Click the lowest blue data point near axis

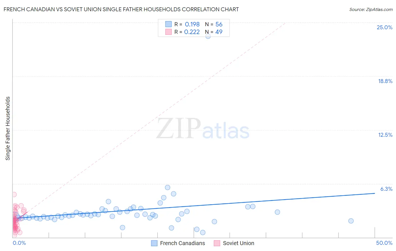click(x=203, y=232)
